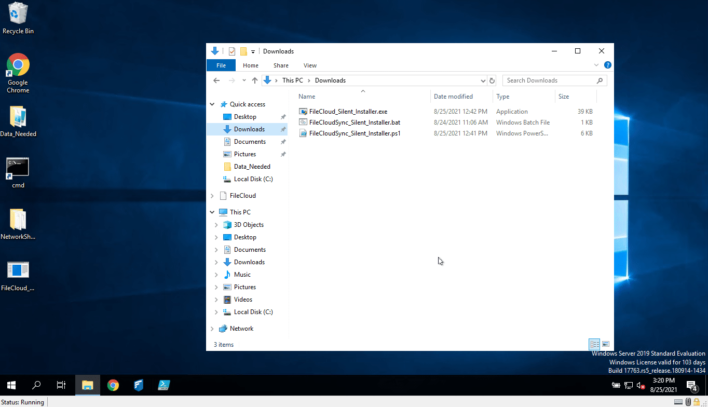Open the address bar history dropdown
The width and height of the screenshot is (708, 407).
click(483, 80)
